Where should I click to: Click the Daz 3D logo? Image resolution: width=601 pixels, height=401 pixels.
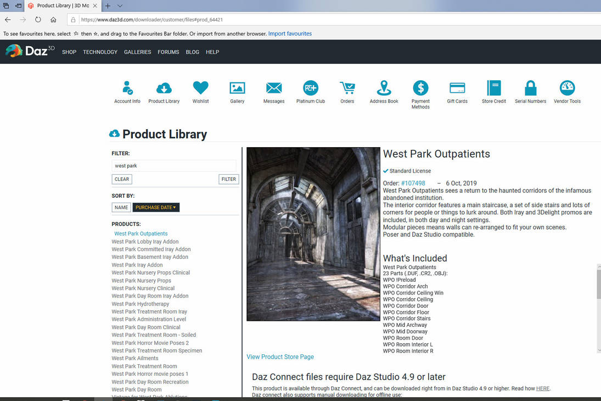30,51
